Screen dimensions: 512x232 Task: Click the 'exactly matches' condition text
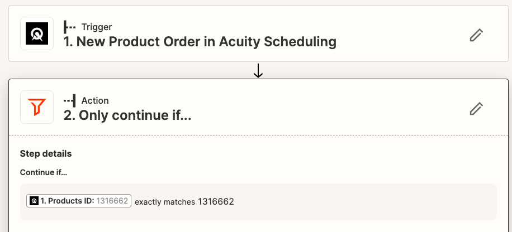165,202
